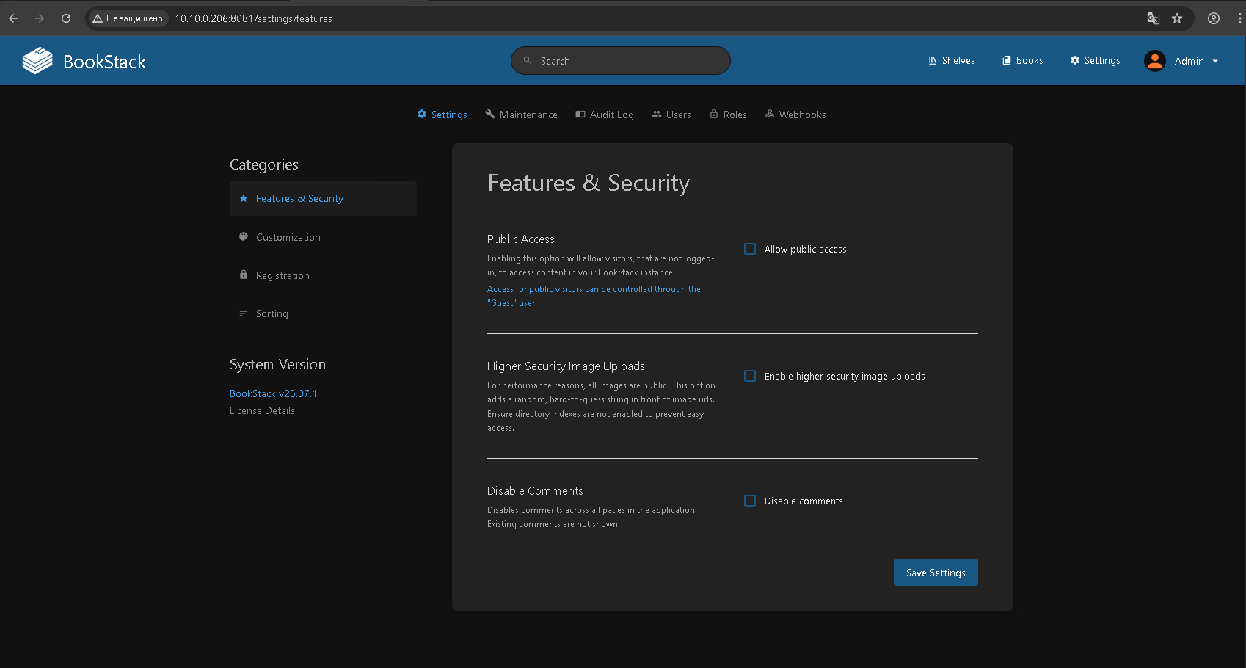Click BookStack title text
The width and height of the screenshot is (1246, 668).
(105, 62)
